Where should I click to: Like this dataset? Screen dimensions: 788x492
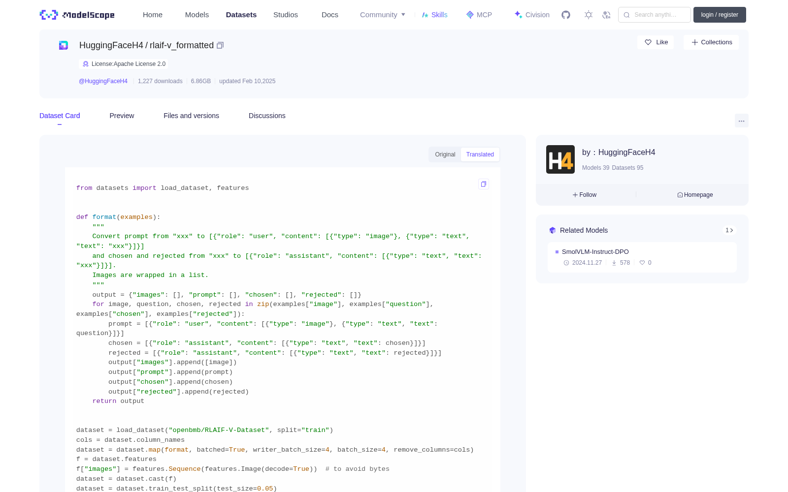[656, 42]
